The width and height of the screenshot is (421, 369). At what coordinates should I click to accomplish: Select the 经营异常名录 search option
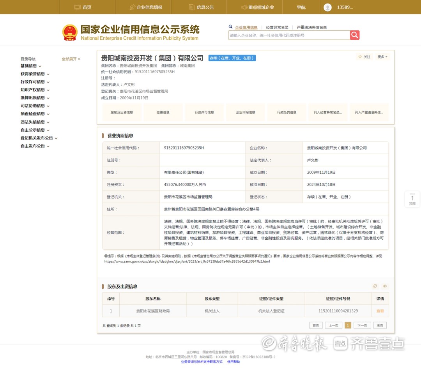point(277,27)
